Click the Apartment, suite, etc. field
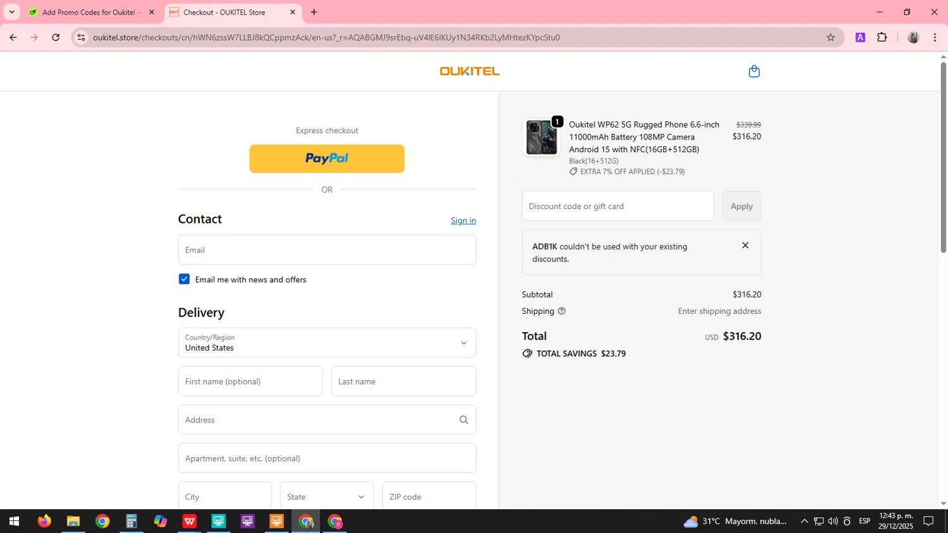This screenshot has width=948, height=533. (327, 458)
